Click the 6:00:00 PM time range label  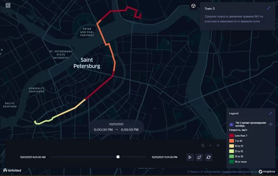[104, 130]
